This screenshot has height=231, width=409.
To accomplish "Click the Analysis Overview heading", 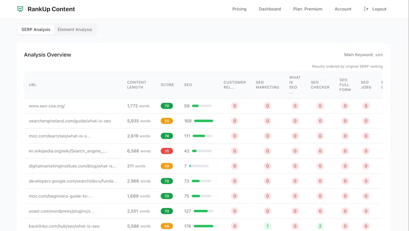I will [x=47, y=55].
